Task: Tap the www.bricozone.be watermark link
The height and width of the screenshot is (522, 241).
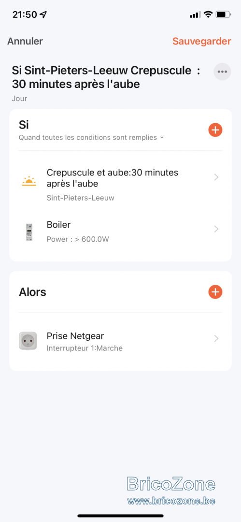Action: [171, 500]
